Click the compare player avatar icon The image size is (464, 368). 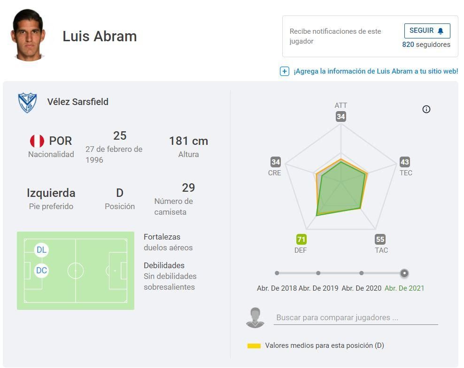(255, 317)
